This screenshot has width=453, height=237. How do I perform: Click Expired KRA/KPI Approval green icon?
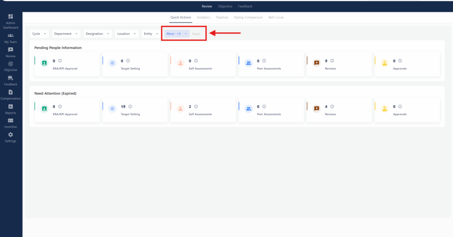(44, 109)
